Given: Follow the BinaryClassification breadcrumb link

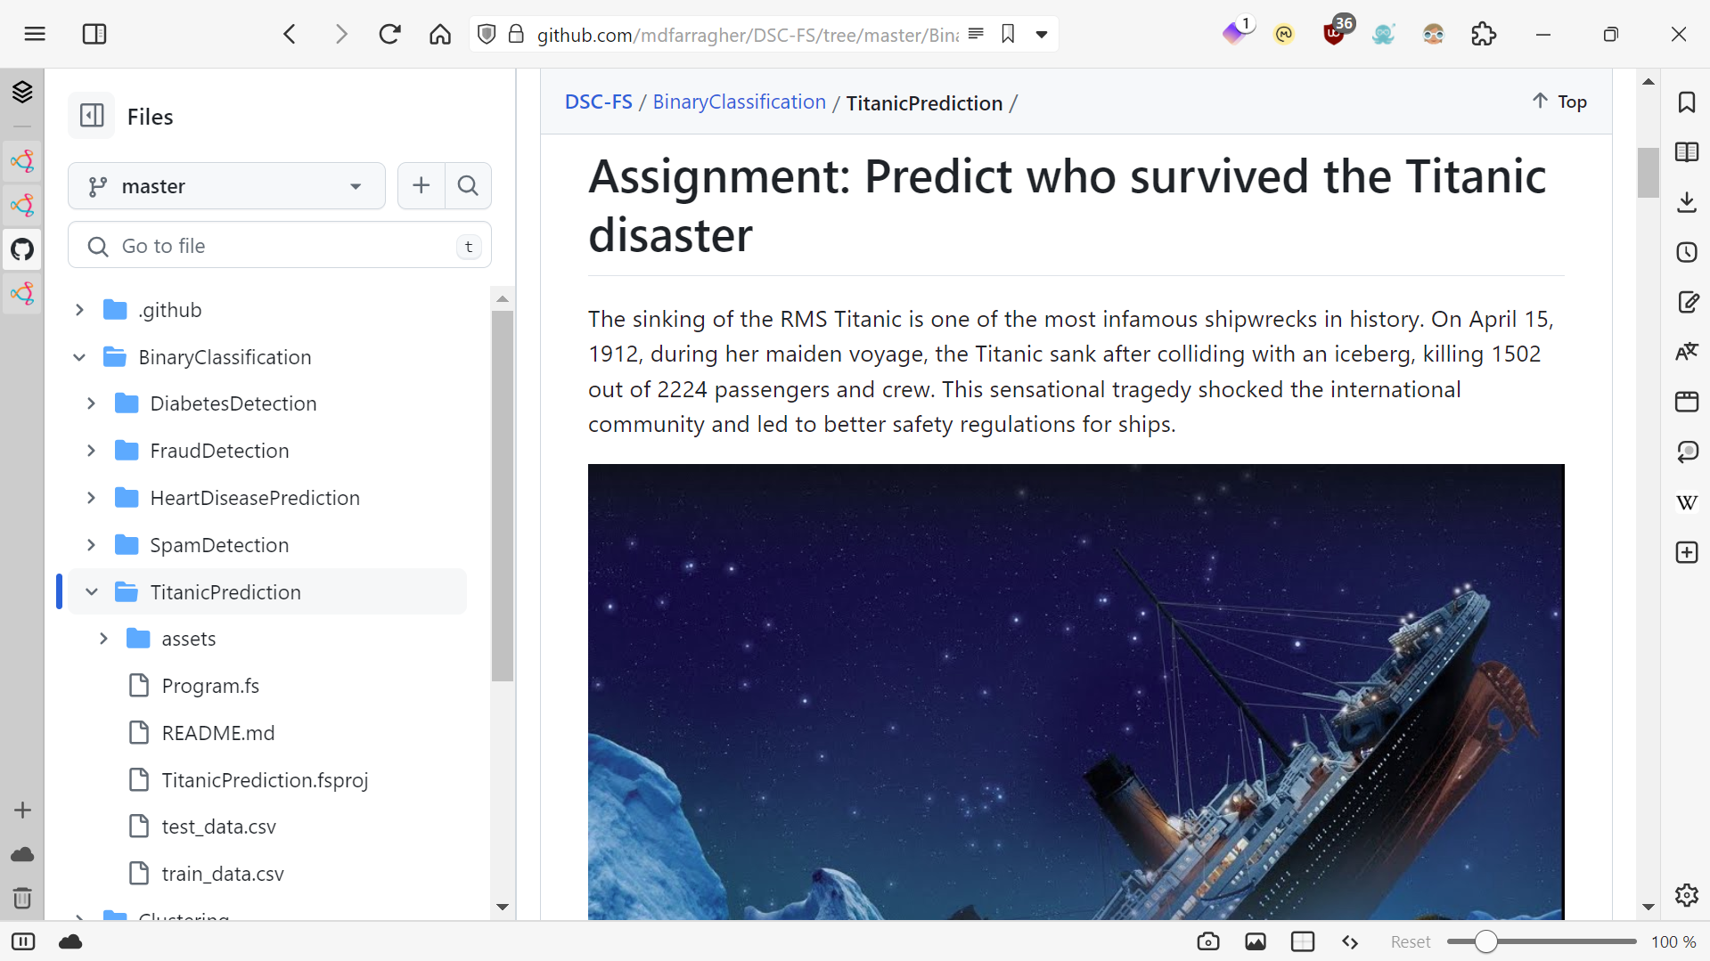Looking at the screenshot, I should click(x=739, y=102).
